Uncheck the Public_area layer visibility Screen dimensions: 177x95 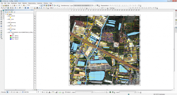click(9, 26)
